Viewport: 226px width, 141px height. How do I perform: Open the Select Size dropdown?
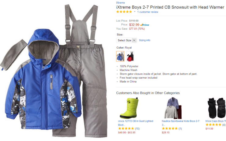126,40
